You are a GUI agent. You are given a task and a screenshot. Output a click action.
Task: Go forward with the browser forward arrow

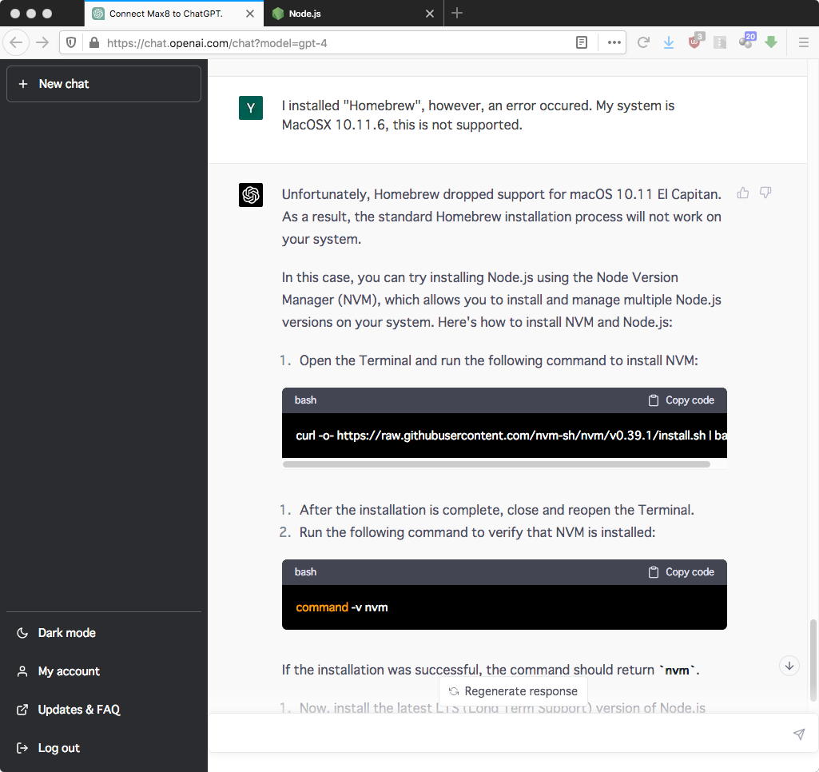click(x=42, y=43)
